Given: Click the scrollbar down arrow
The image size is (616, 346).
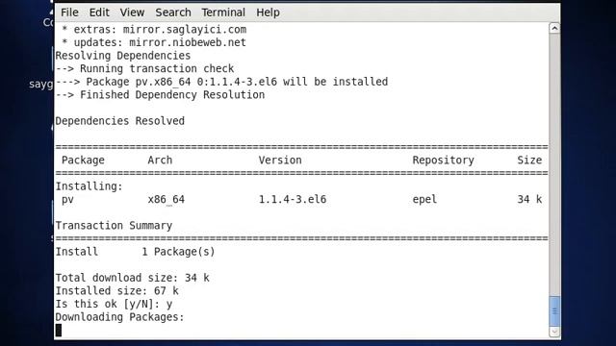Looking at the screenshot, I should 554,332.
